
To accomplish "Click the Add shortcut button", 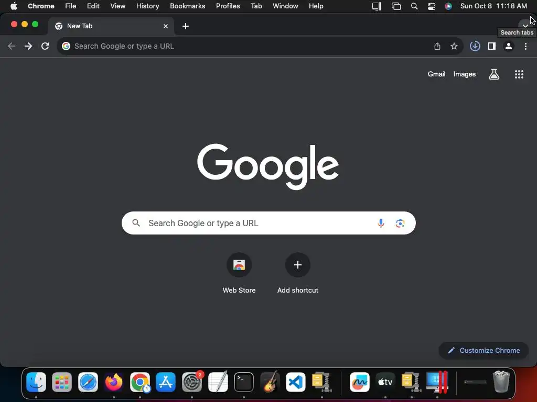I will (298, 273).
